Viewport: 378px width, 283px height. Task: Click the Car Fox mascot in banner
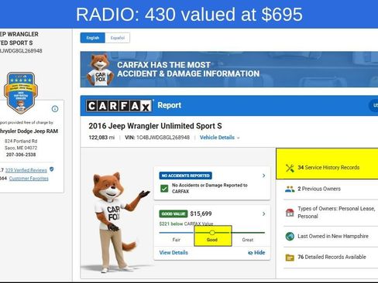(100, 70)
